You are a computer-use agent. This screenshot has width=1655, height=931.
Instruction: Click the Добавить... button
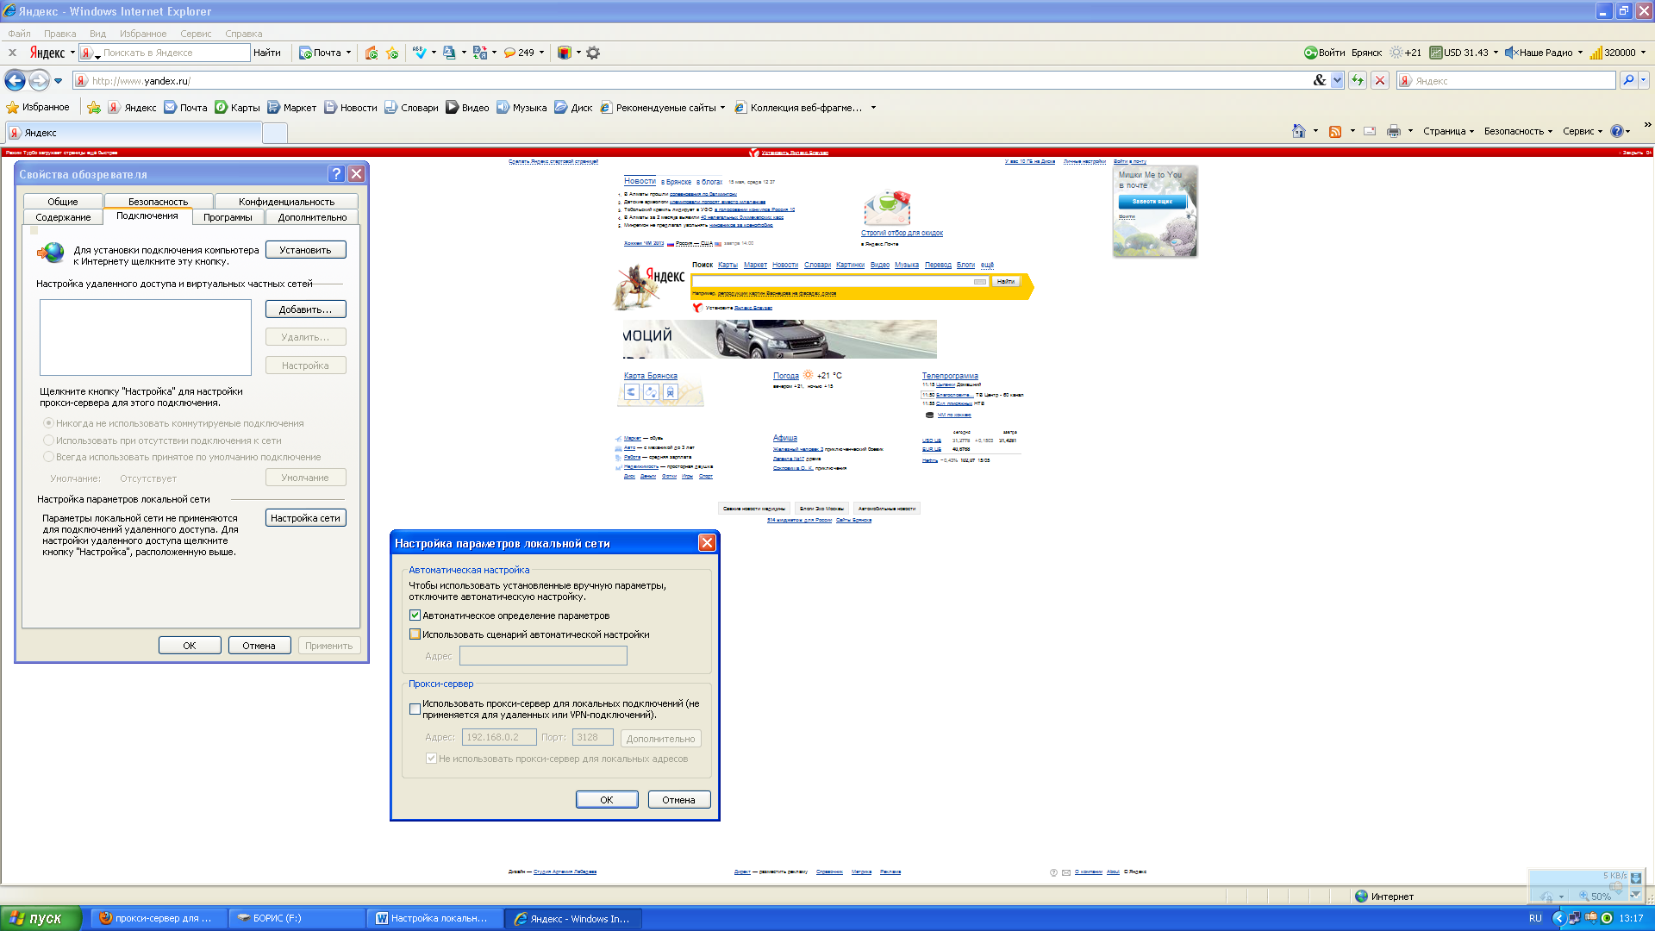click(305, 309)
